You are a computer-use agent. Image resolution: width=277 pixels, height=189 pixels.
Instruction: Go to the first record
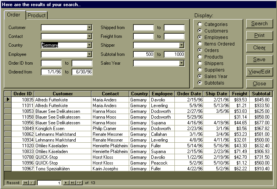pyautogui.click(x=25, y=183)
